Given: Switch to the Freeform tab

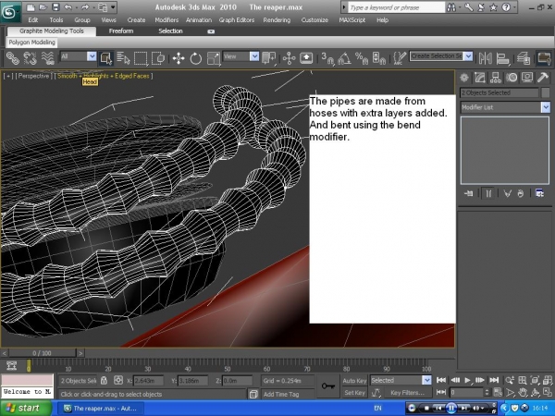Looking at the screenshot, I should [x=121, y=31].
